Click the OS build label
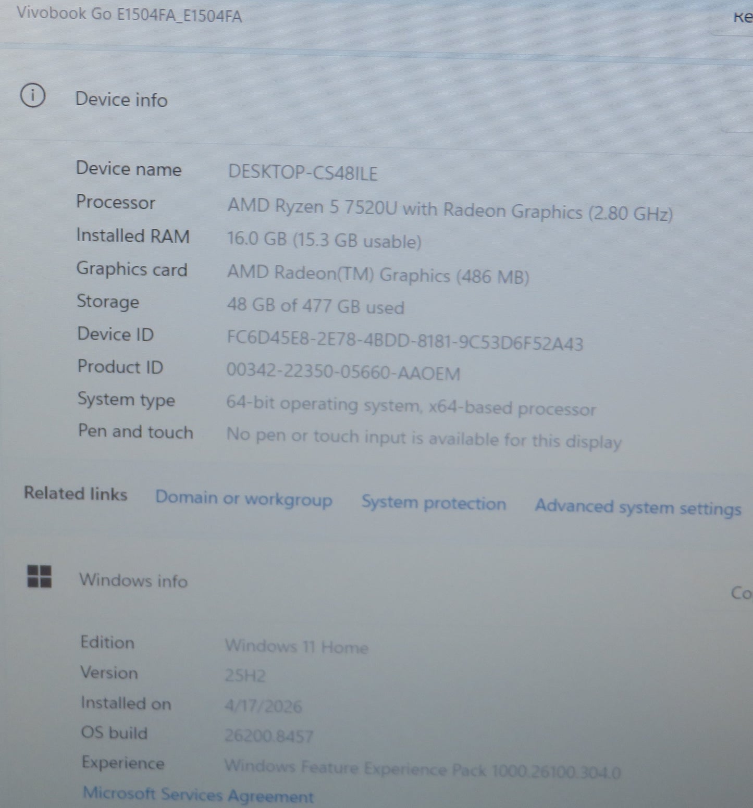 (114, 732)
